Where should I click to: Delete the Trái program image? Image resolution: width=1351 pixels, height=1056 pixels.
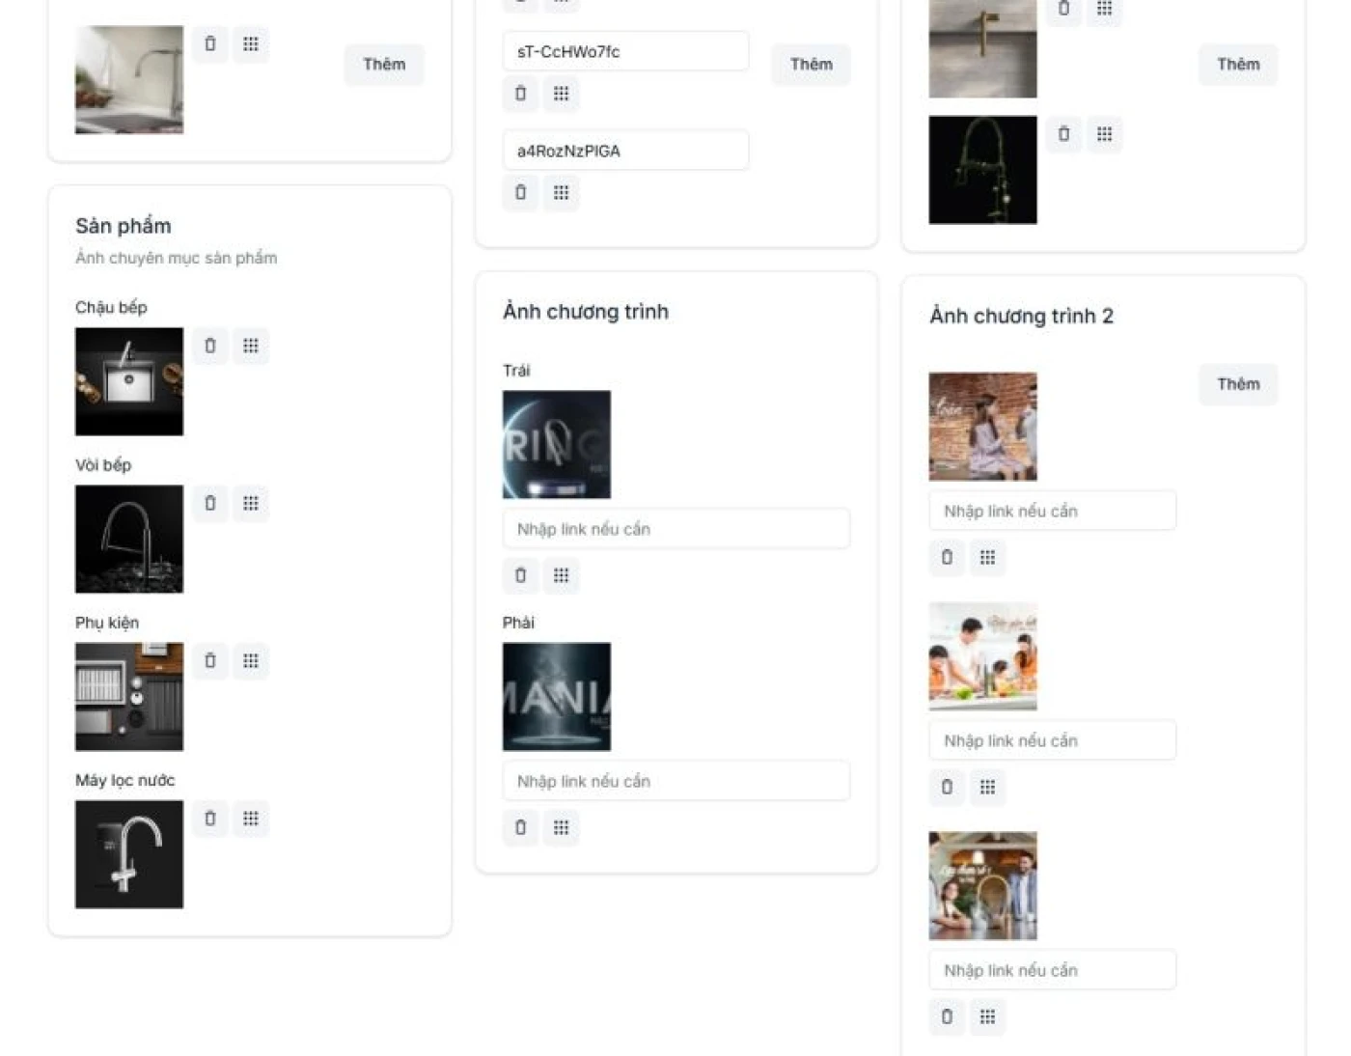click(x=521, y=575)
